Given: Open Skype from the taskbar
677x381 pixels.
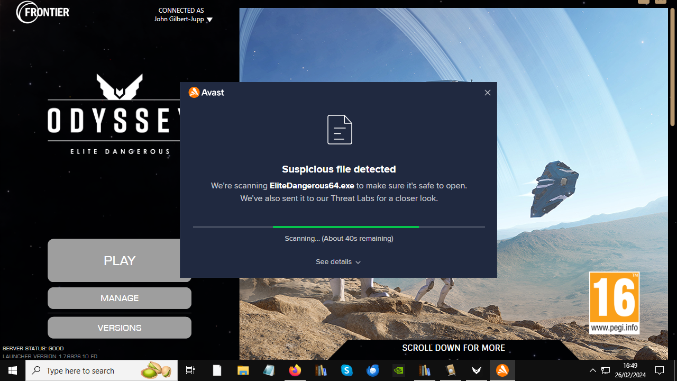Looking at the screenshot, I should 347,370.
